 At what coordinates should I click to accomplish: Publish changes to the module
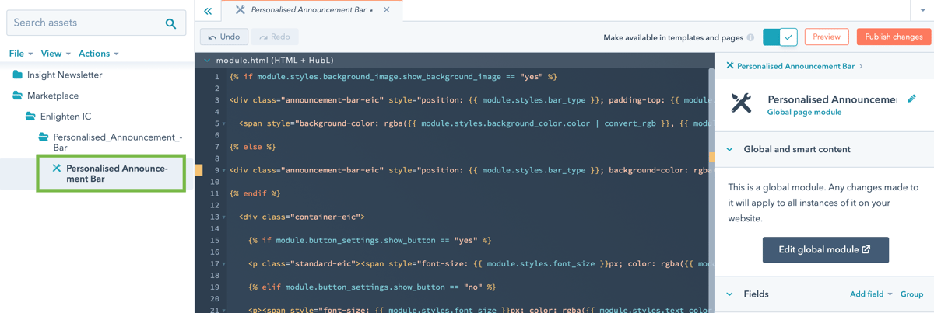pos(894,37)
